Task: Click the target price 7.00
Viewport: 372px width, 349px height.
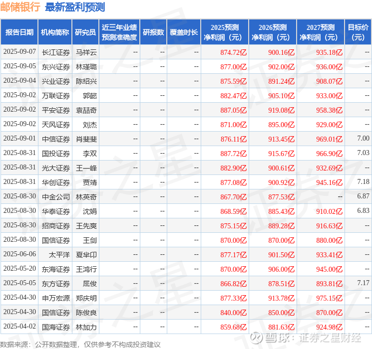Action: tap(363, 138)
